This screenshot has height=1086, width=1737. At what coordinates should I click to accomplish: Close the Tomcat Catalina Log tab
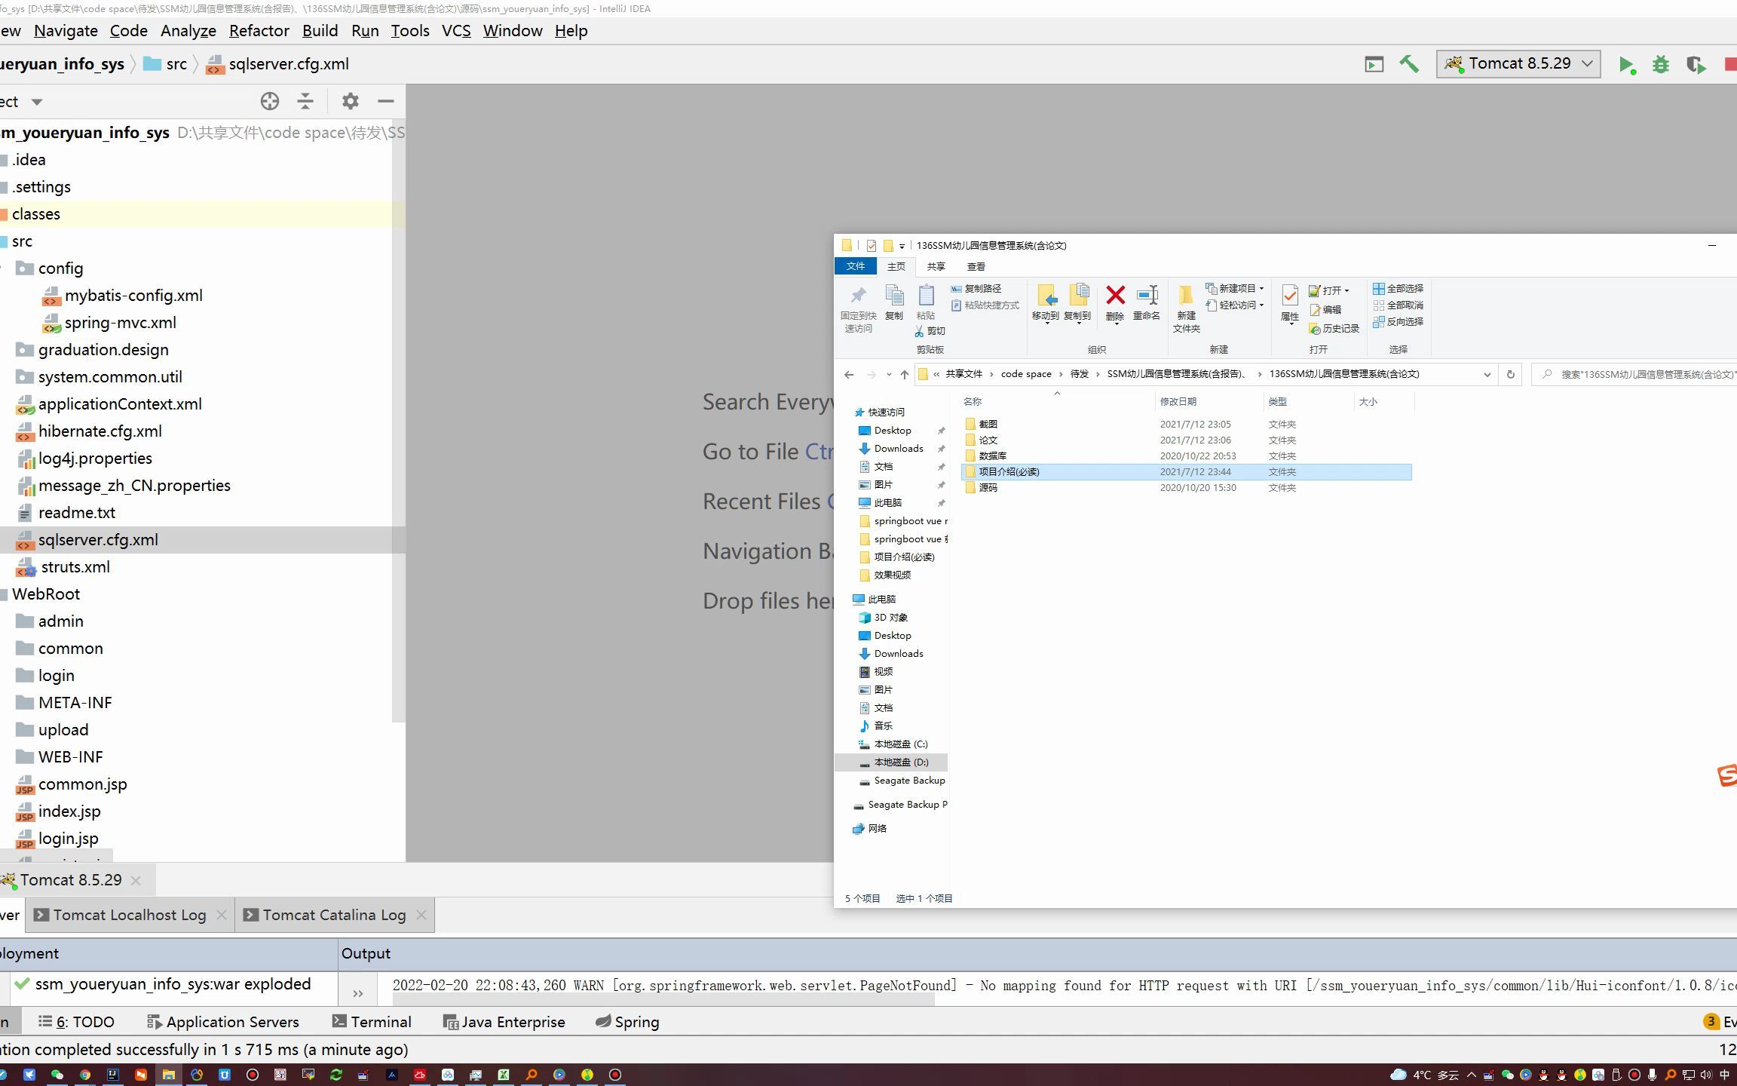coord(421,915)
